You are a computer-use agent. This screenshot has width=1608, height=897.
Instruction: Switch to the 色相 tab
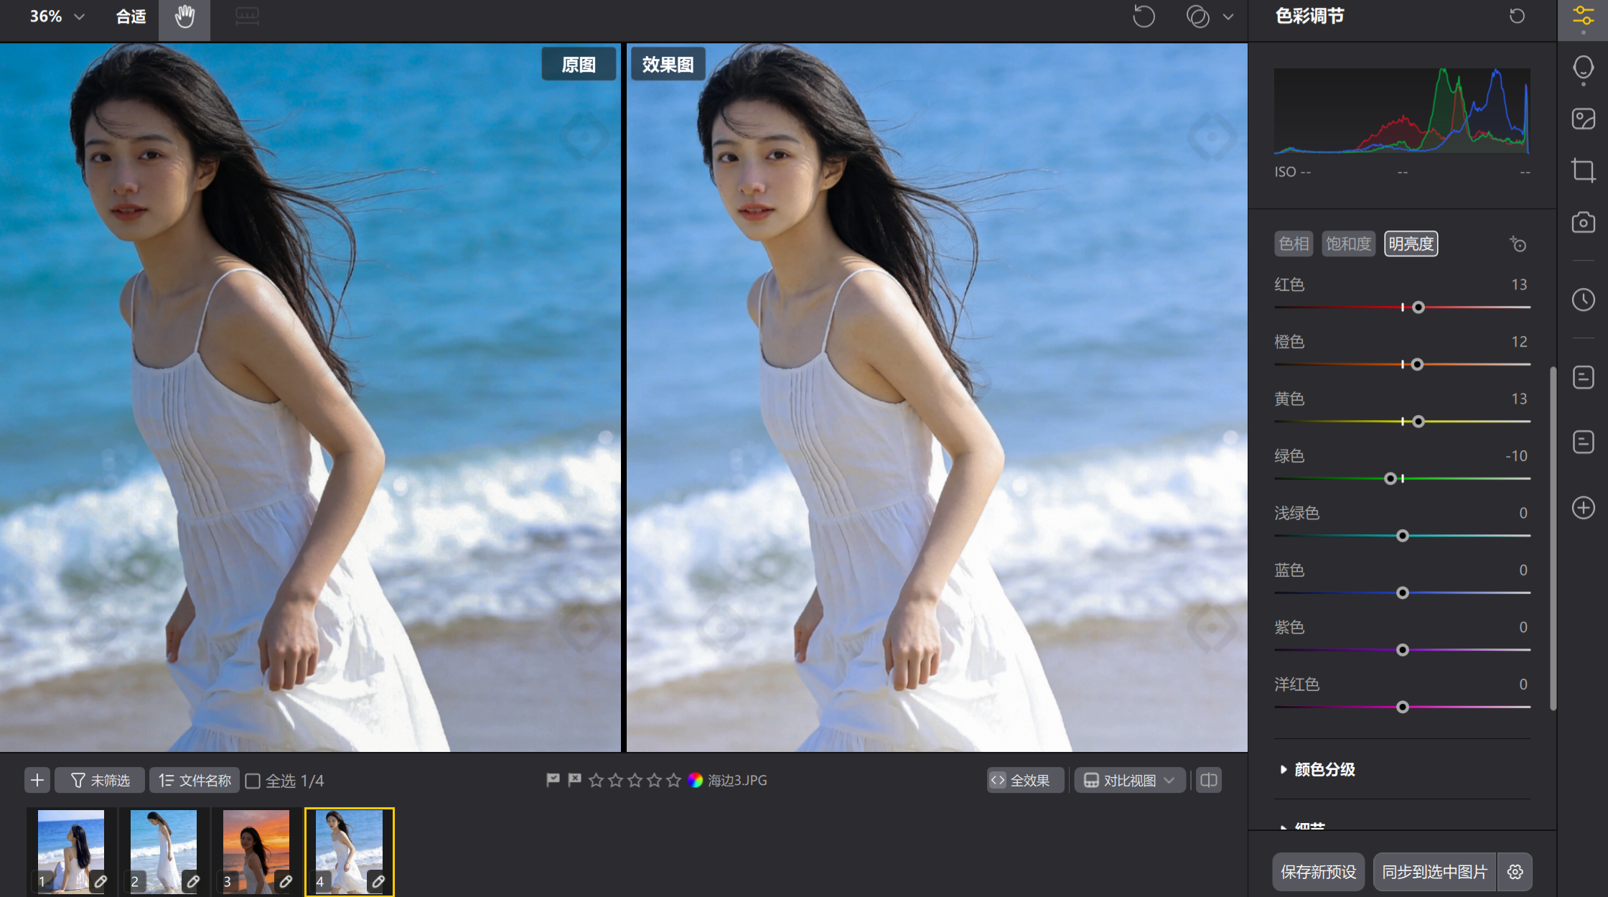coord(1294,244)
